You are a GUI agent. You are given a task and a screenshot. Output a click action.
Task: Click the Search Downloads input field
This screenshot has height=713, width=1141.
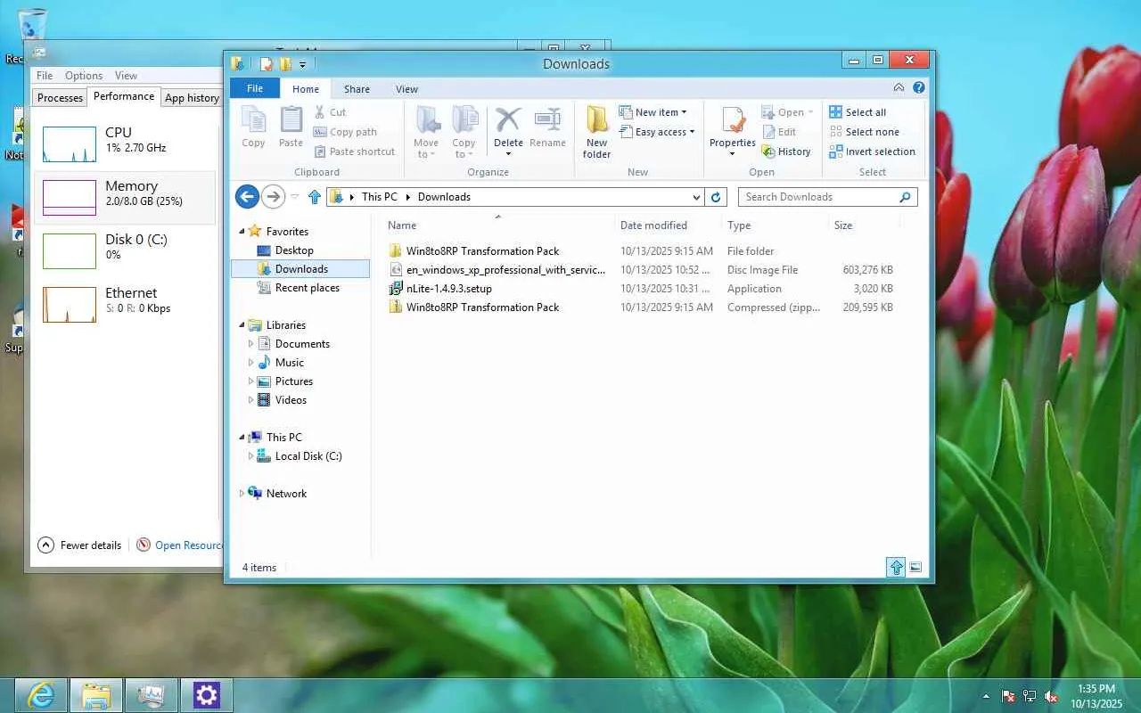827,197
